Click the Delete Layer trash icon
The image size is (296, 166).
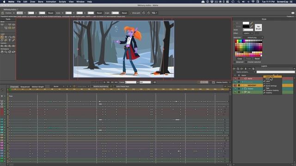(x=246, y=69)
